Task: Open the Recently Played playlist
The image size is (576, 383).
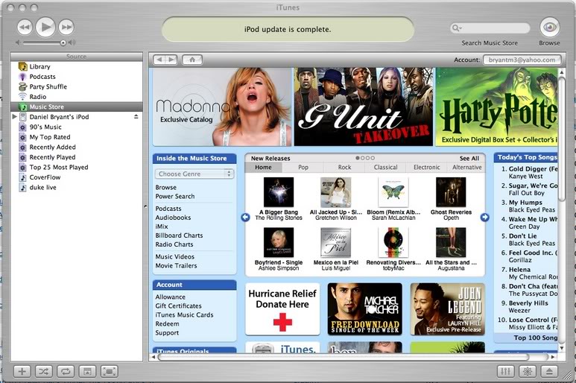Action: 77,157
